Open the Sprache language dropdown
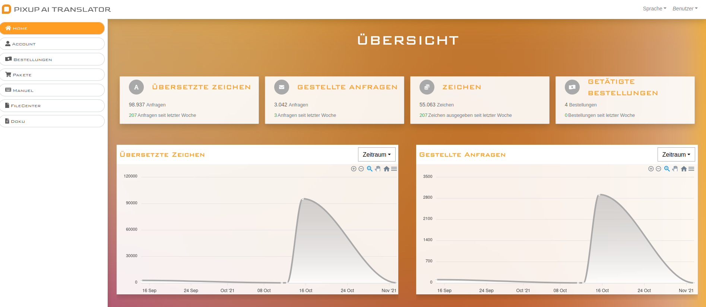706x307 pixels. (654, 9)
